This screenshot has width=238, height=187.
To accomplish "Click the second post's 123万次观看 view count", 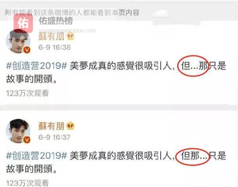I will point(28,183).
